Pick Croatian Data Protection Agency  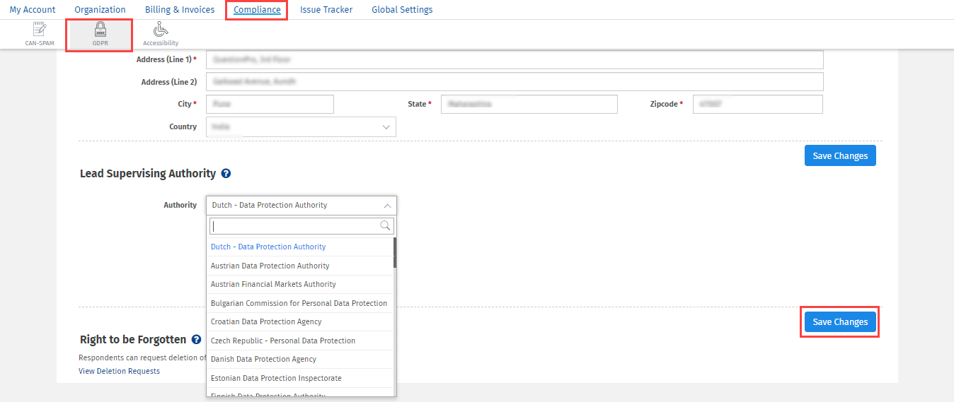click(266, 321)
